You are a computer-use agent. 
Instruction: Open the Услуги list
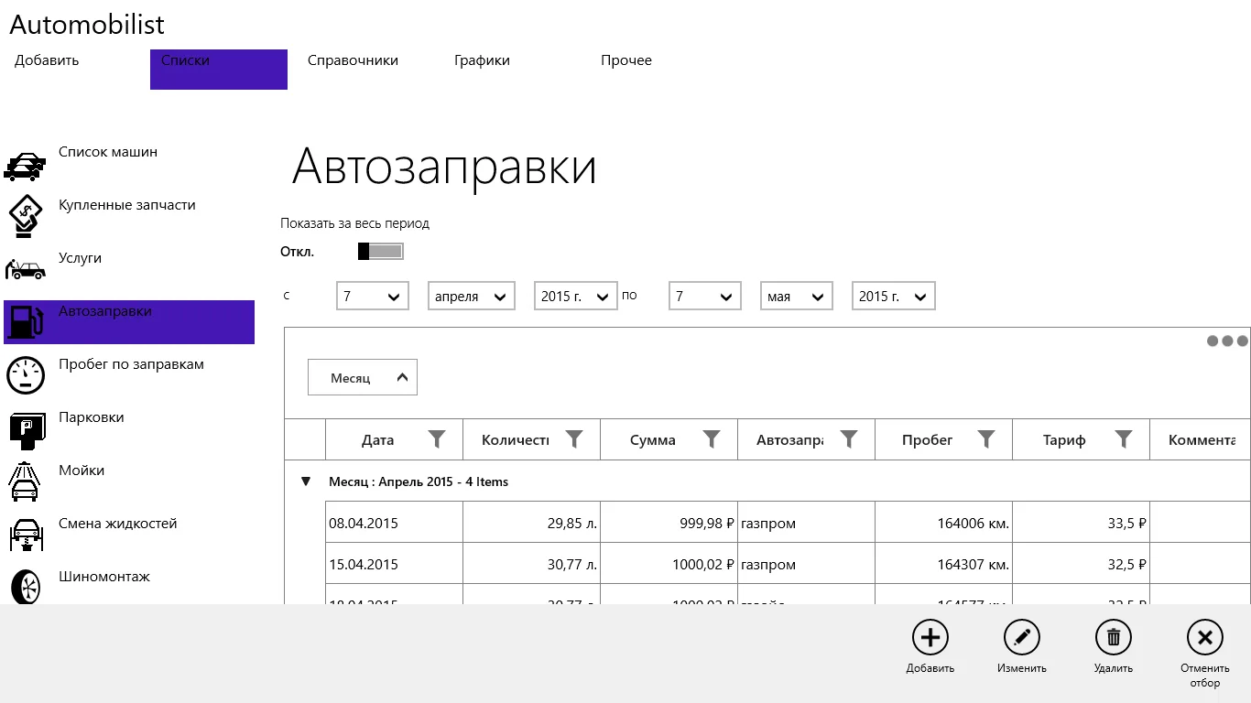(80, 258)
